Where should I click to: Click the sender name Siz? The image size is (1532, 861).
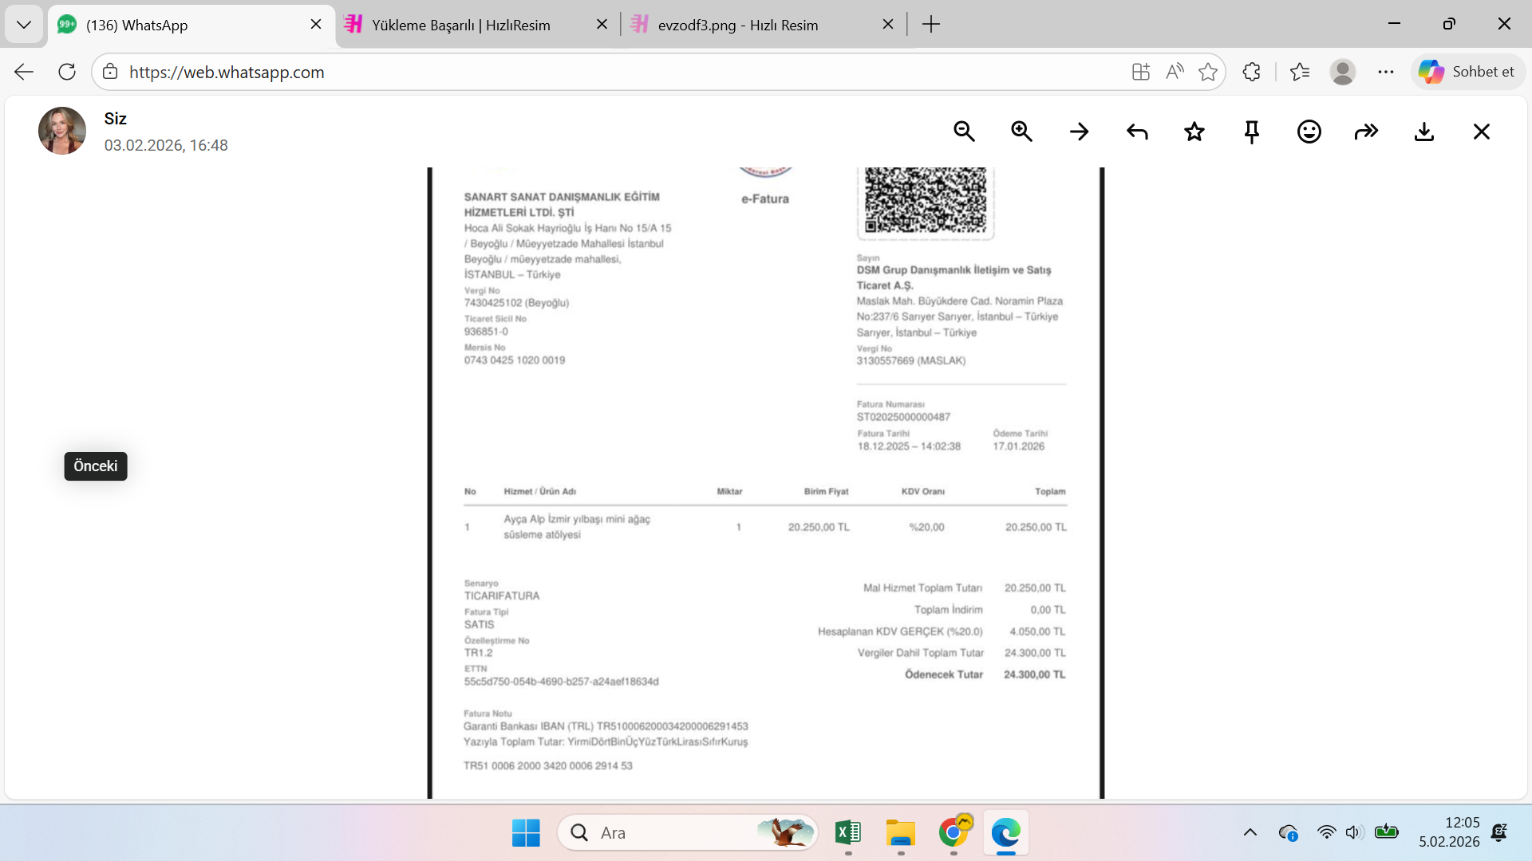(116, 119)
